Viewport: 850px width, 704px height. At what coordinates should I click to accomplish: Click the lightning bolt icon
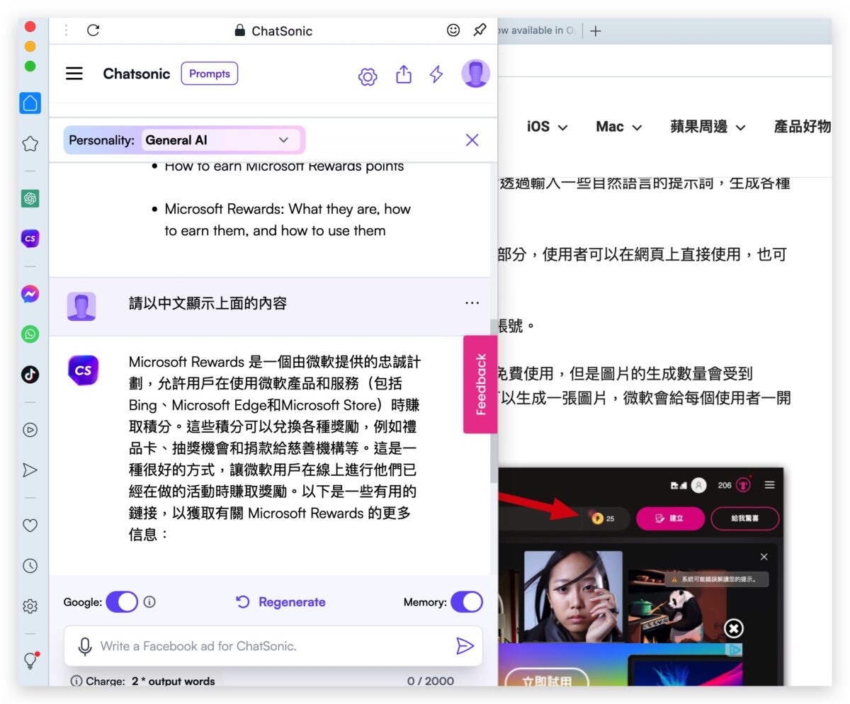[436, 74]
